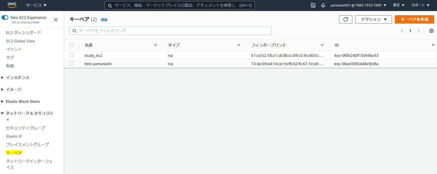
Task: Focus the top AWS search box
Action: pyautogui.click(x=180, y=5)
